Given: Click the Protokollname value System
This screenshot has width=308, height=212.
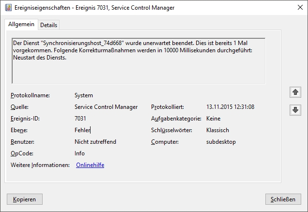Looking at the screenshot, I should (83, 95).
